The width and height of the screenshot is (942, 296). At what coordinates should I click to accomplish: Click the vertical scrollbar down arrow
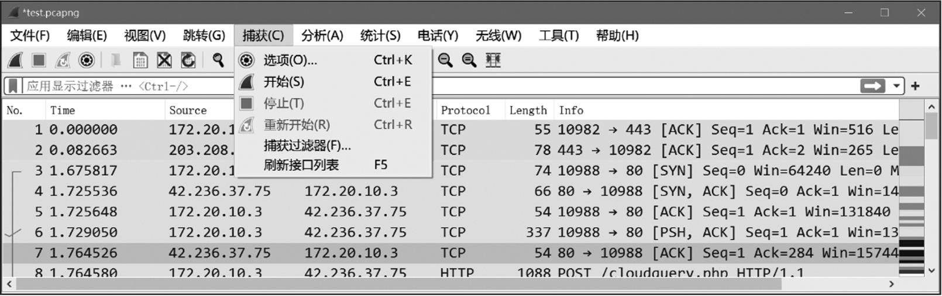[931, 270]
